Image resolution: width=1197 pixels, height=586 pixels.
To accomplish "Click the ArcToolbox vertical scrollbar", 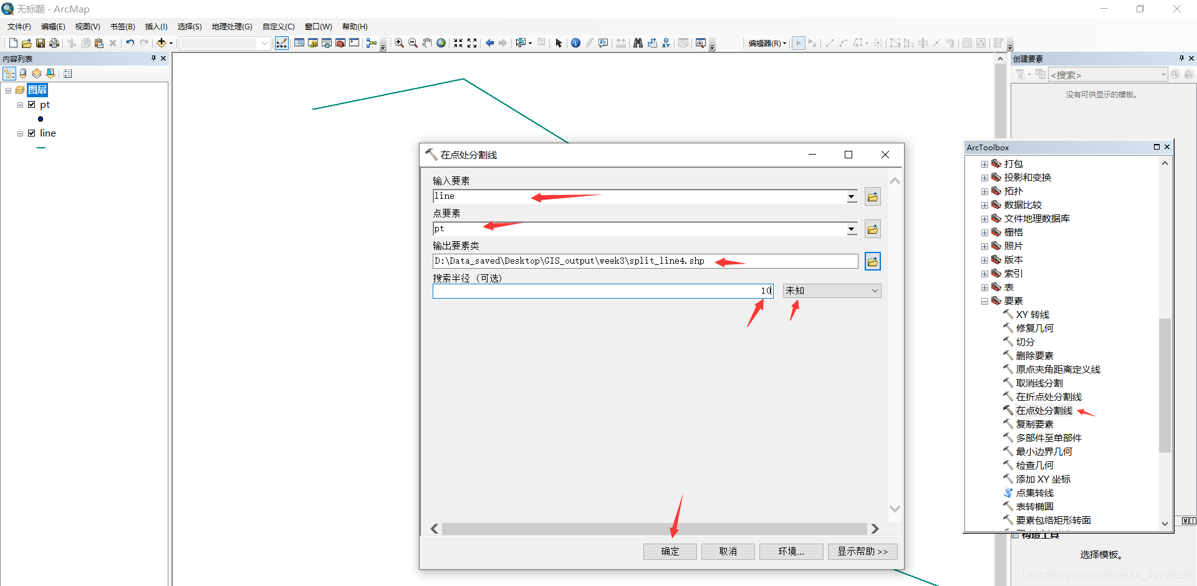I will 1165,385.
